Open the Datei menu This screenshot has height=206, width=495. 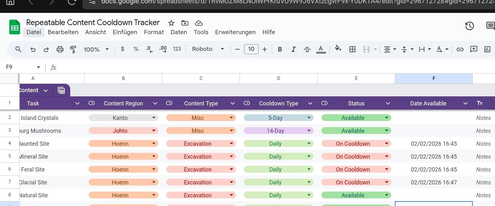point(34,32)
